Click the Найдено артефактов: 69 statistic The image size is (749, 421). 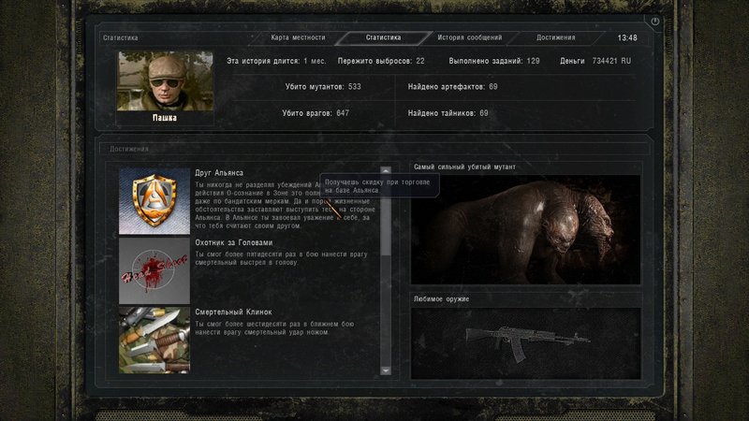tap(452, 87)
